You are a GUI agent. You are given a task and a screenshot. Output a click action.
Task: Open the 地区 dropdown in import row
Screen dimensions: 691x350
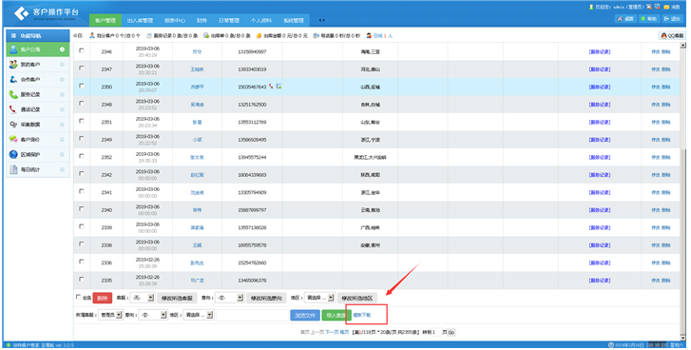pyautogui.click(x=199, y=315)
